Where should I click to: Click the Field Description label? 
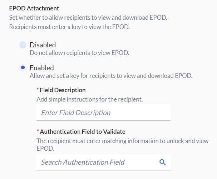(63, 90)
